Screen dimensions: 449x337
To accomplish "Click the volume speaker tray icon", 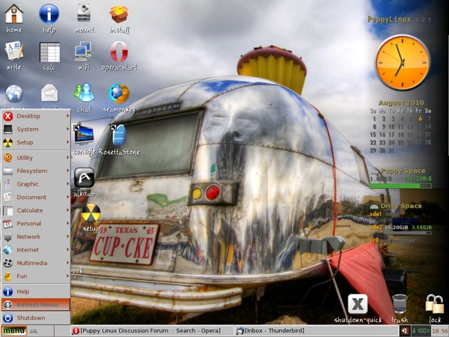I will click(405, 331).
